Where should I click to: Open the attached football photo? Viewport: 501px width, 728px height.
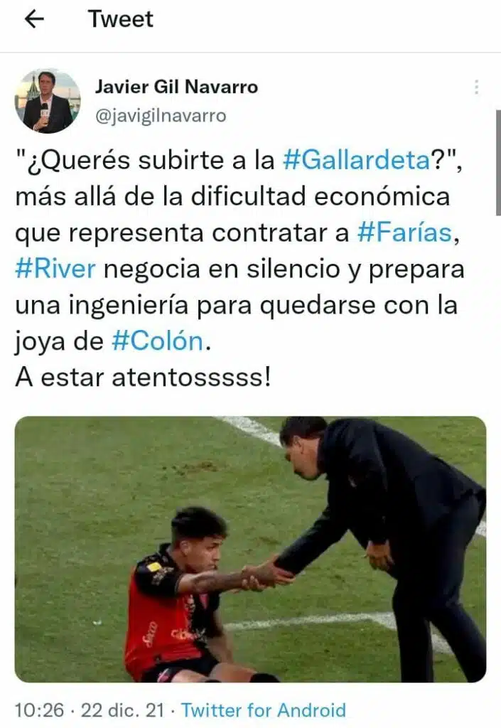pos(250,550)
